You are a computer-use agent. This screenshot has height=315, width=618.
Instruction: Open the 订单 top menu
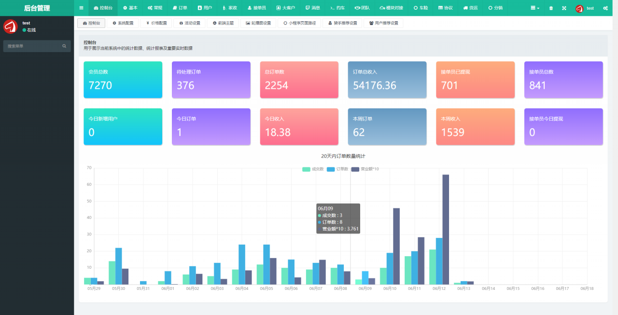[x=180, y=8]
